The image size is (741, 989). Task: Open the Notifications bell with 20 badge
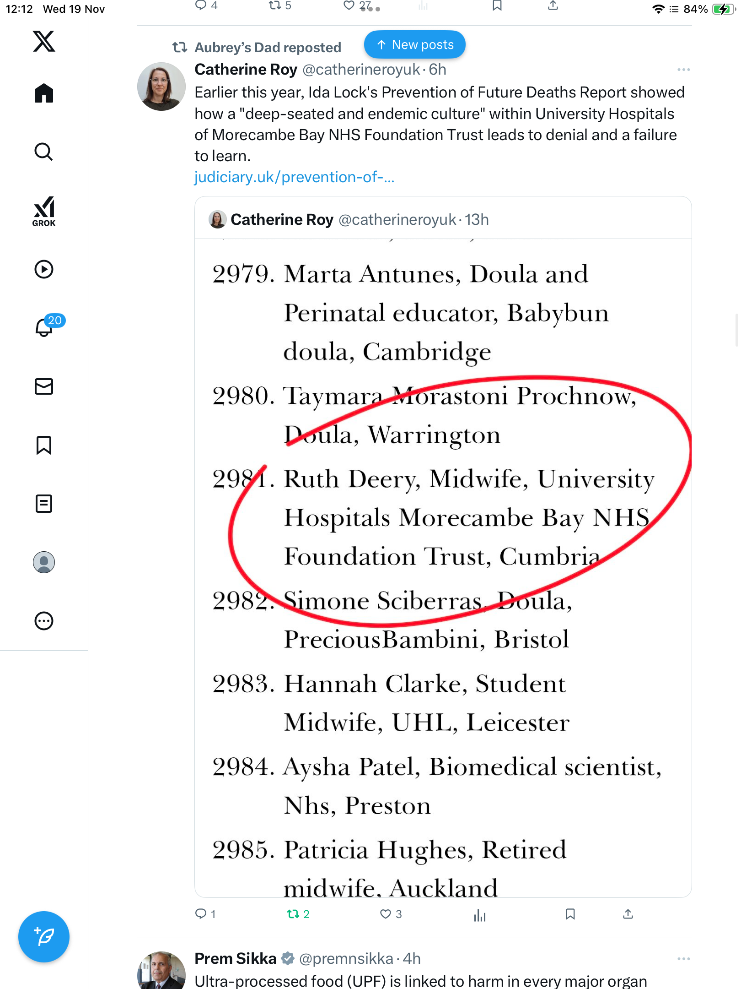pos(45,327)
